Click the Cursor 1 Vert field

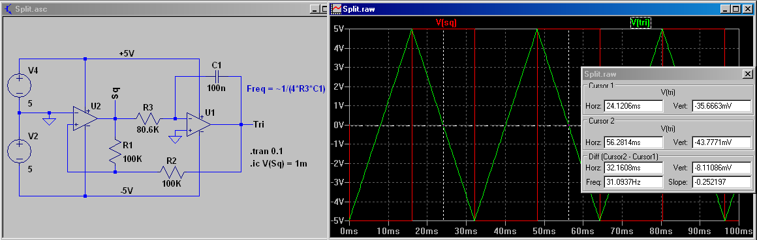[721, 106]
